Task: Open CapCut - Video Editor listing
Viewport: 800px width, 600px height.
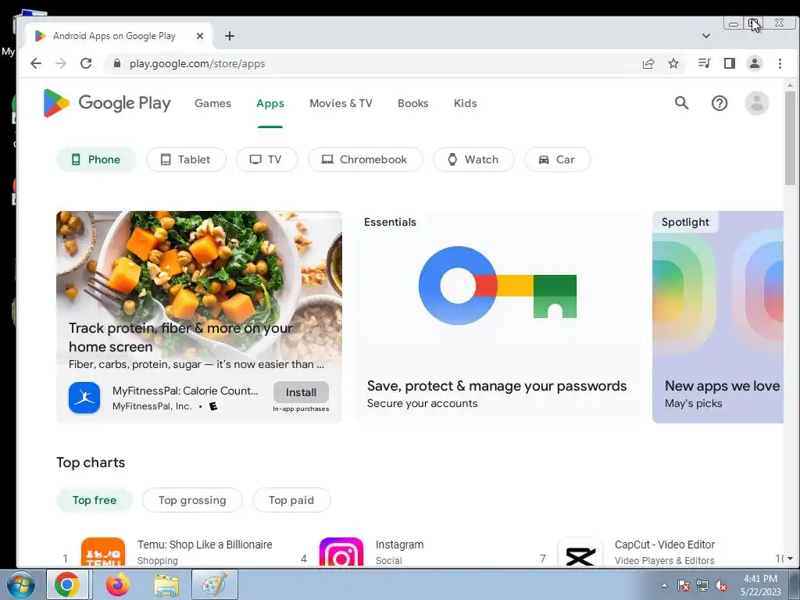Action: coord(665,545)
